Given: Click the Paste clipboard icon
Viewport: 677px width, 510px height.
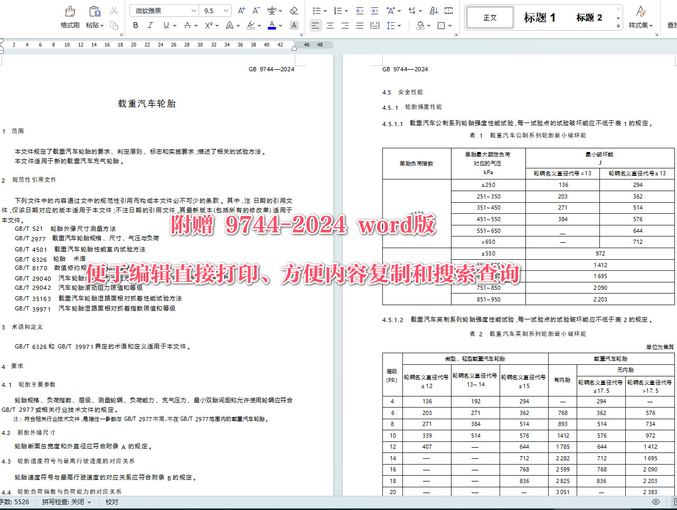Looking at the screenshot, I should tap(95, 11).
